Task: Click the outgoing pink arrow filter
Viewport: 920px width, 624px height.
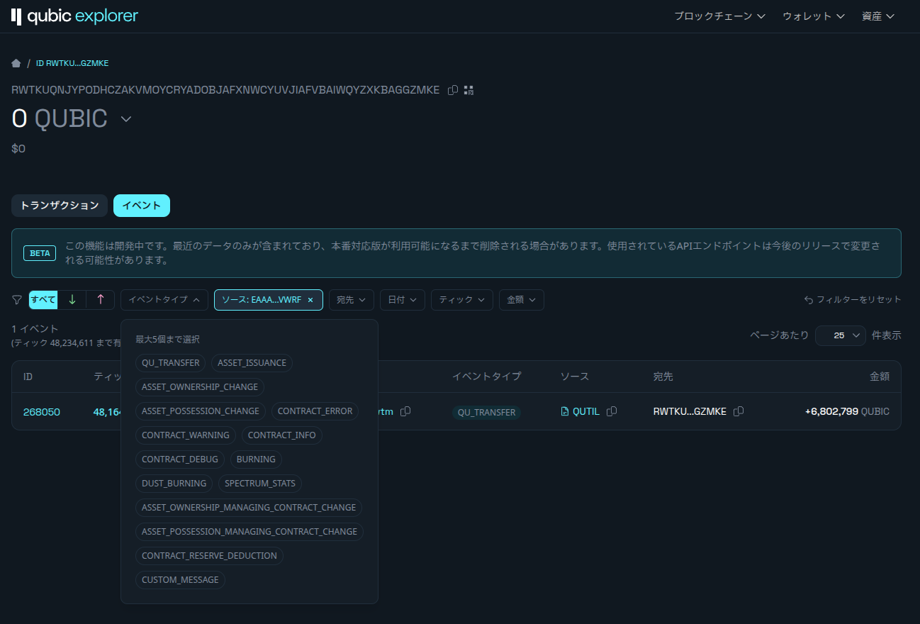Action: point(101,300)
